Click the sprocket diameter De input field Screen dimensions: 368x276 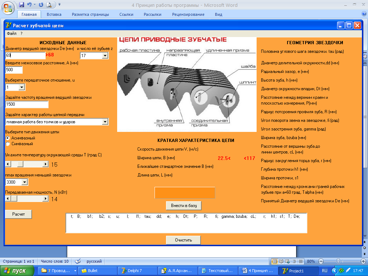pyautogui.click(x=25, y=55)
